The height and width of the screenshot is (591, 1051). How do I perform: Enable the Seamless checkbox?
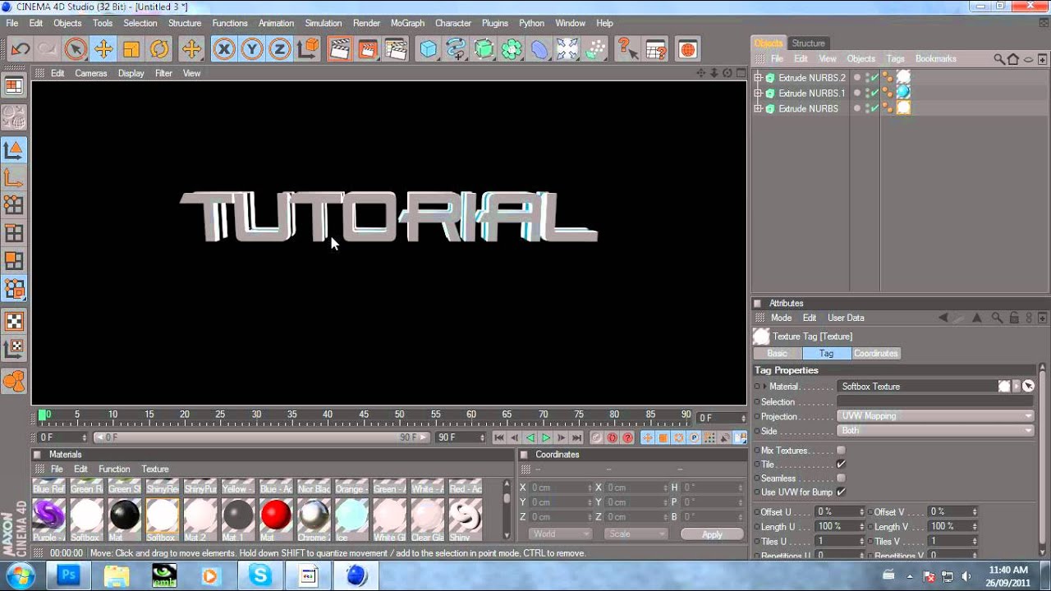(x=841, y=478)
